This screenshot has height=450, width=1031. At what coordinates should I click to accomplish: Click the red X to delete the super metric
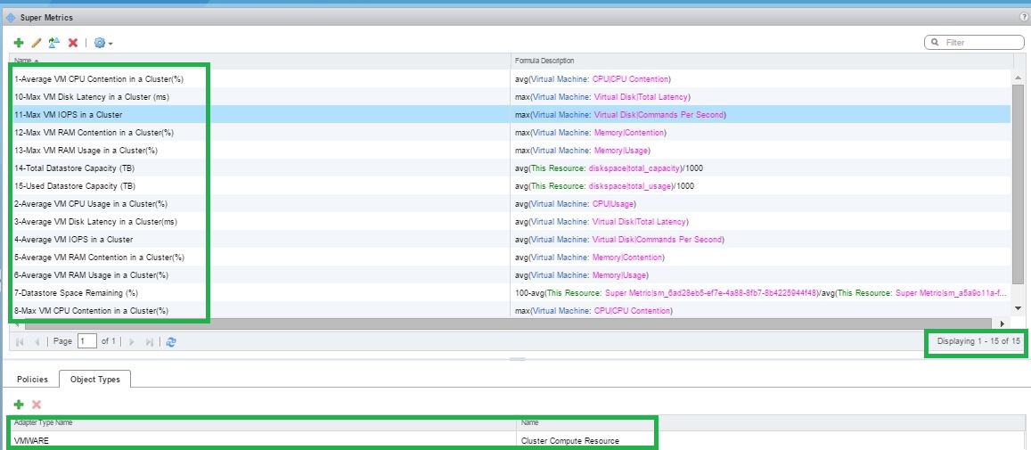click(x=73, y=43)
